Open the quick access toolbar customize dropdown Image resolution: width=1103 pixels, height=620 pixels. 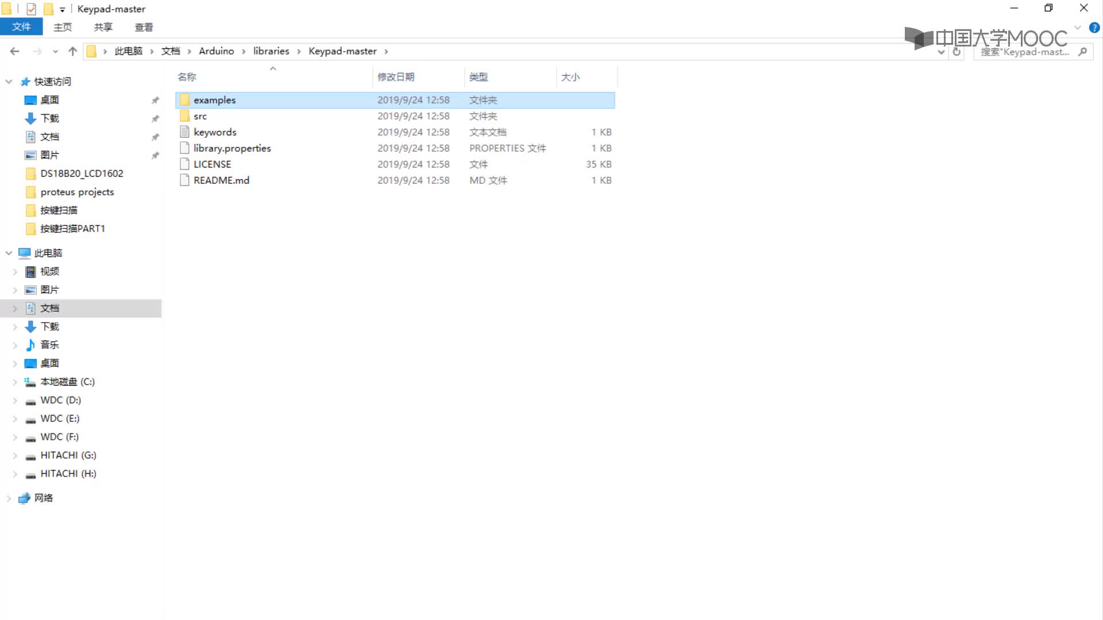(62, 9)
